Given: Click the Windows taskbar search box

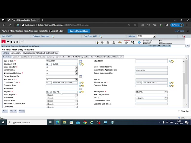Looking at the screenshot, I should pyautogui.click(x=27, y=122).
